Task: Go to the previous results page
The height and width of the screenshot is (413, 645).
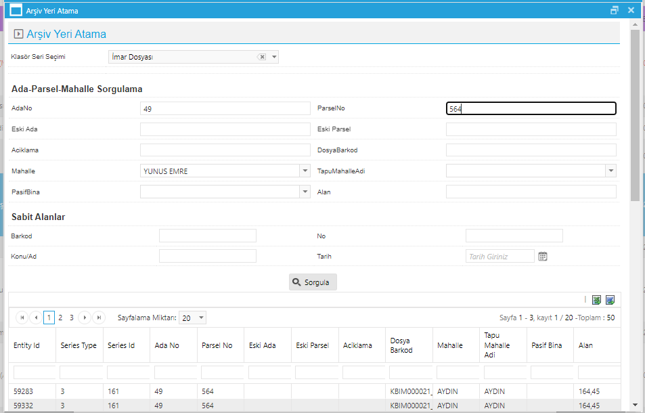Action: [36, 318]
